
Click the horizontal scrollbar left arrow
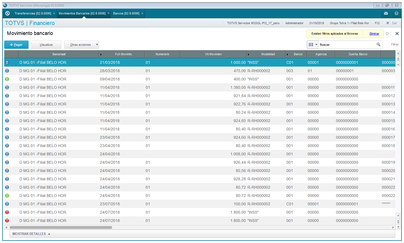tap(6, 227)
